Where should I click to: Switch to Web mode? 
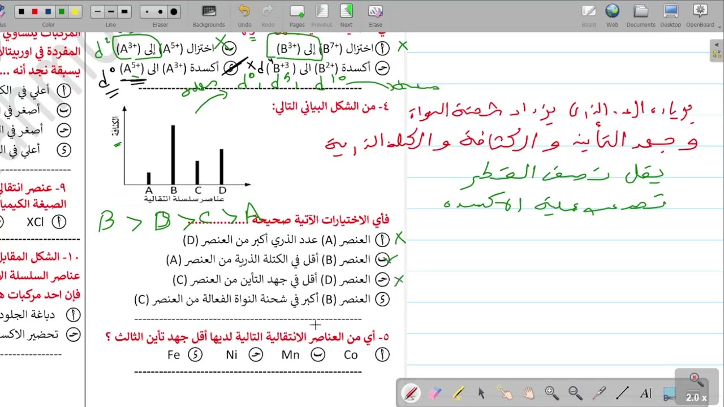(612, 15)
